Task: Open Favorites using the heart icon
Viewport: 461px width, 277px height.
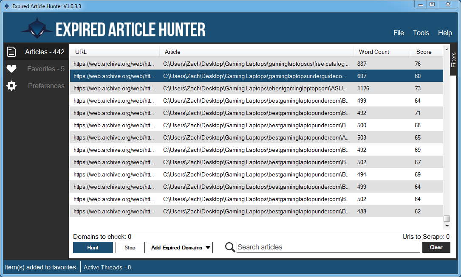Action: coord(11,69)
